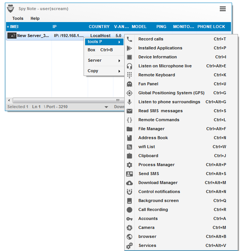Click the dropdown triangle in the status bar
Viewport: 247px width, 251px height.
tap(106, 107)
